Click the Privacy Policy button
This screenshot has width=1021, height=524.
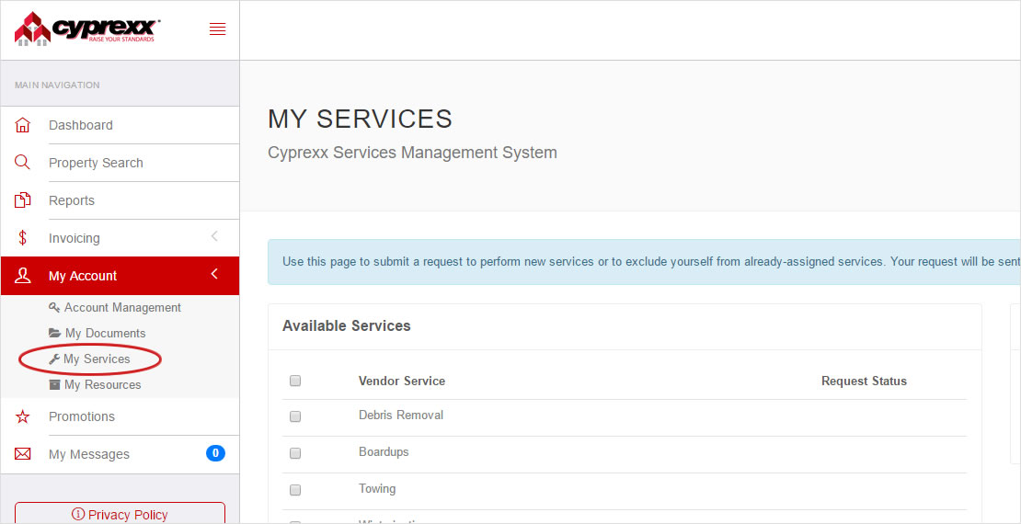click(120, 514)
